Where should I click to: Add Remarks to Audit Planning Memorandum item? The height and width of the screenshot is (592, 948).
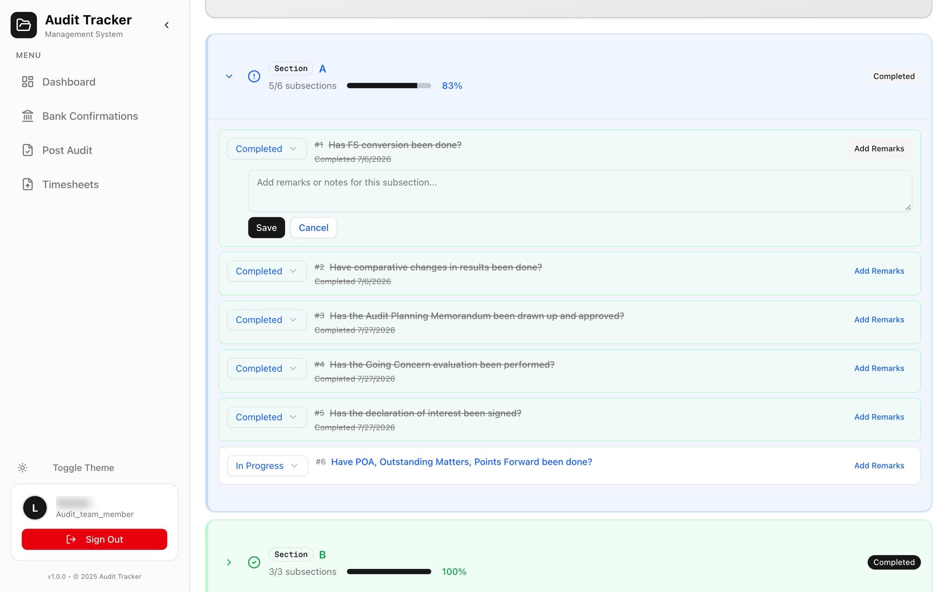pos(879,320)
